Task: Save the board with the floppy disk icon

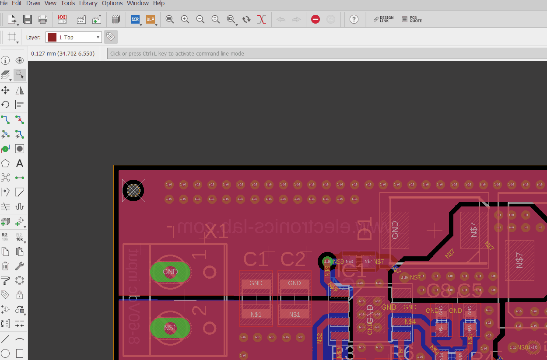Action: coord(28,19)
